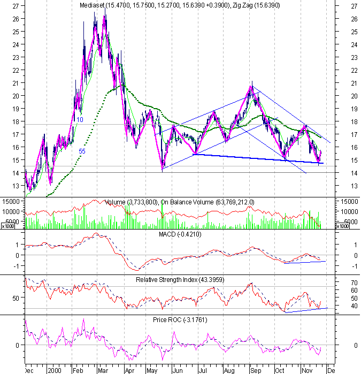Click the '0' on Price ROC left axis

[17, 346]
